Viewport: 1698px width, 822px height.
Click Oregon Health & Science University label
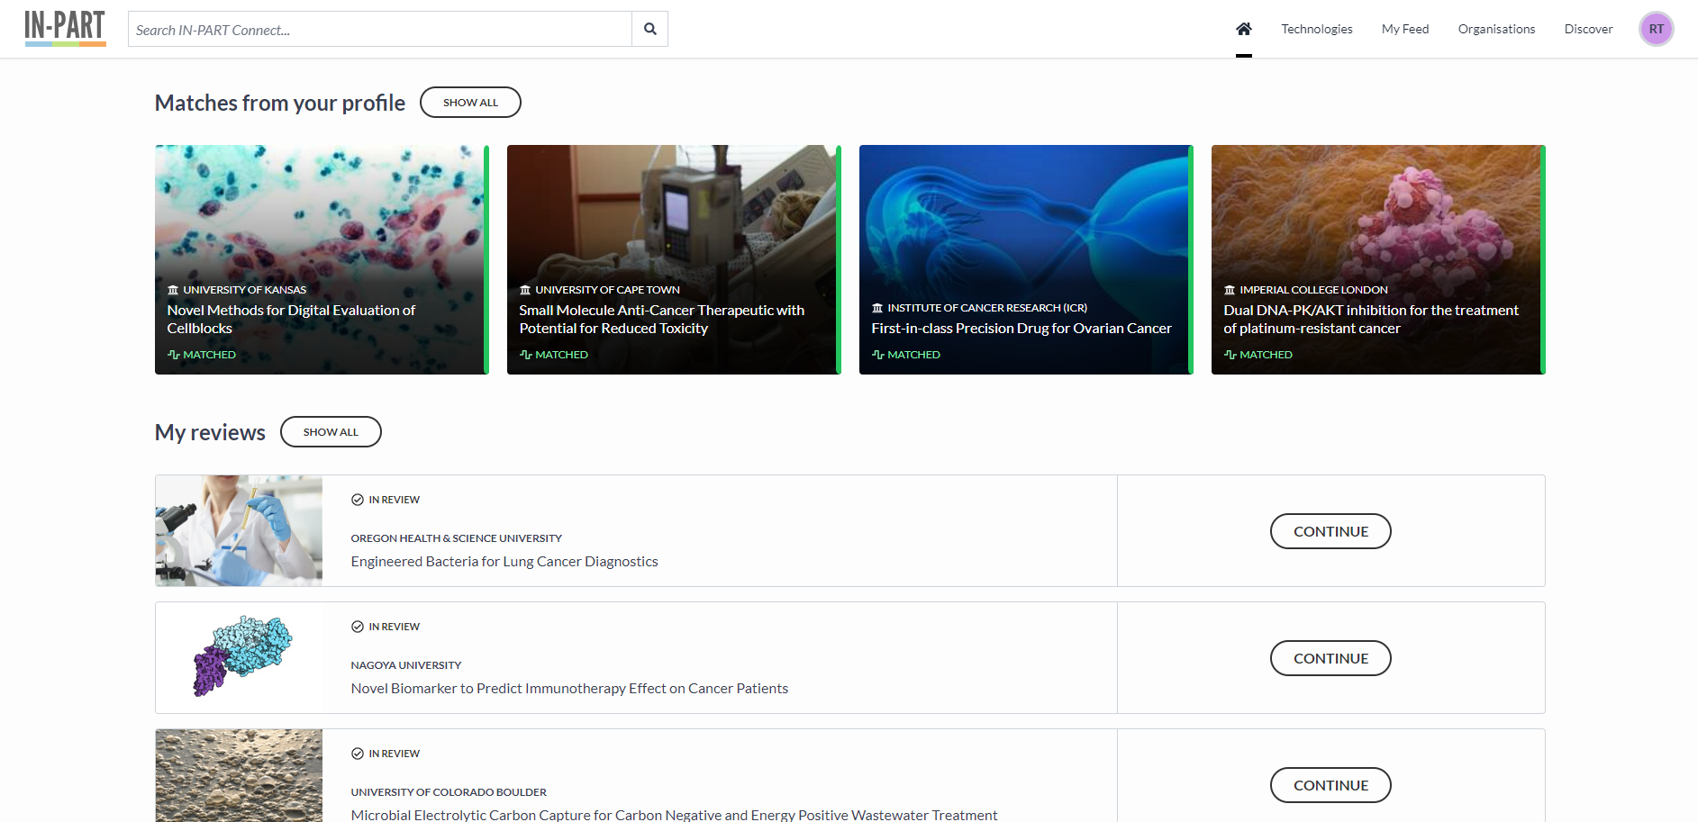457,538
